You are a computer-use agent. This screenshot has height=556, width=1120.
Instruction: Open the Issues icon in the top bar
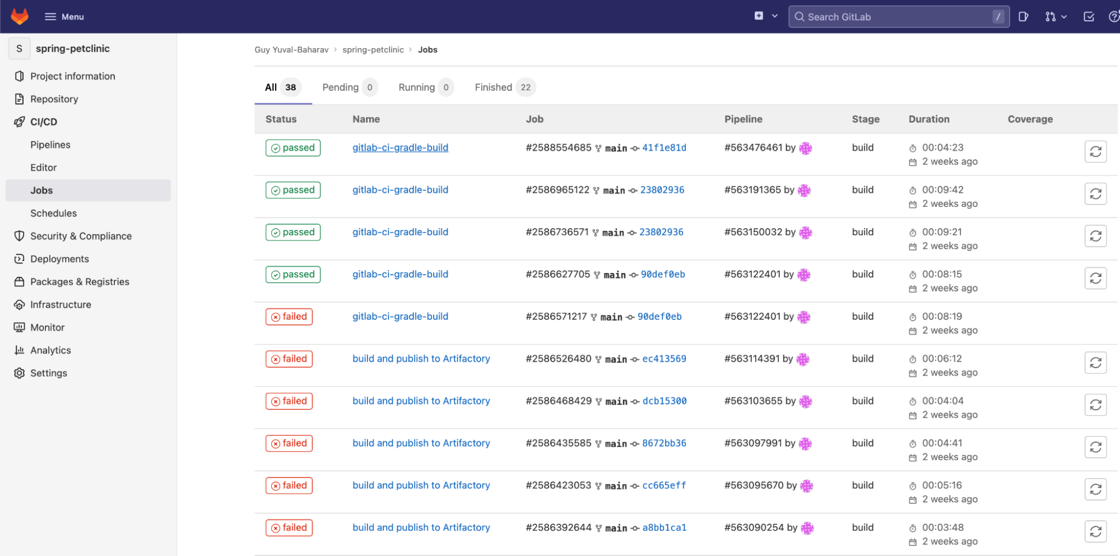pos(1024,16)
